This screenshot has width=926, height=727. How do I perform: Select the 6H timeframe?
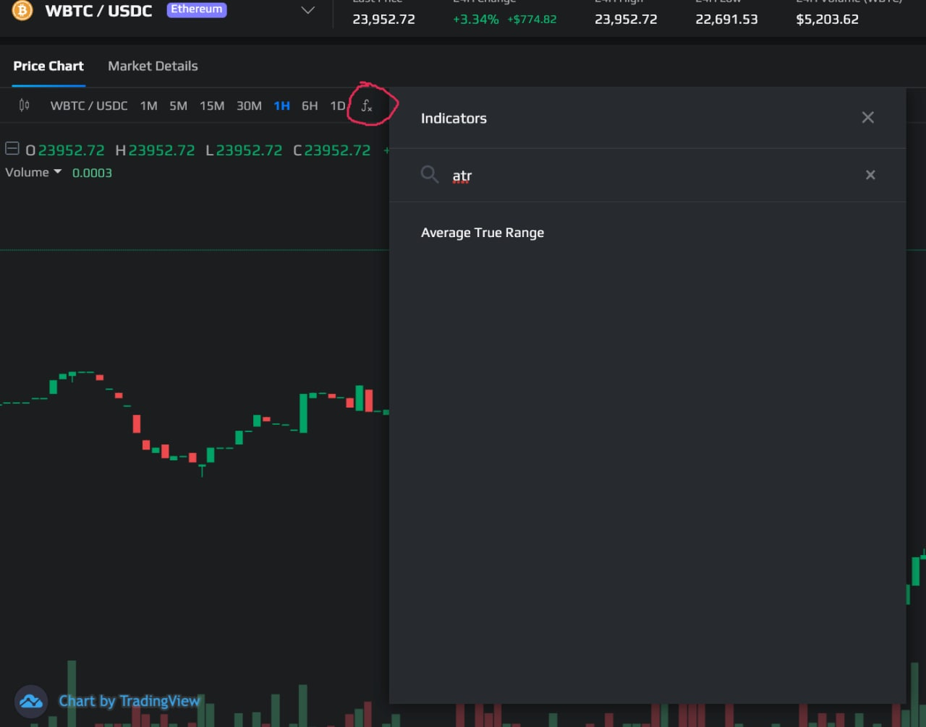click(x=310, y=106)
